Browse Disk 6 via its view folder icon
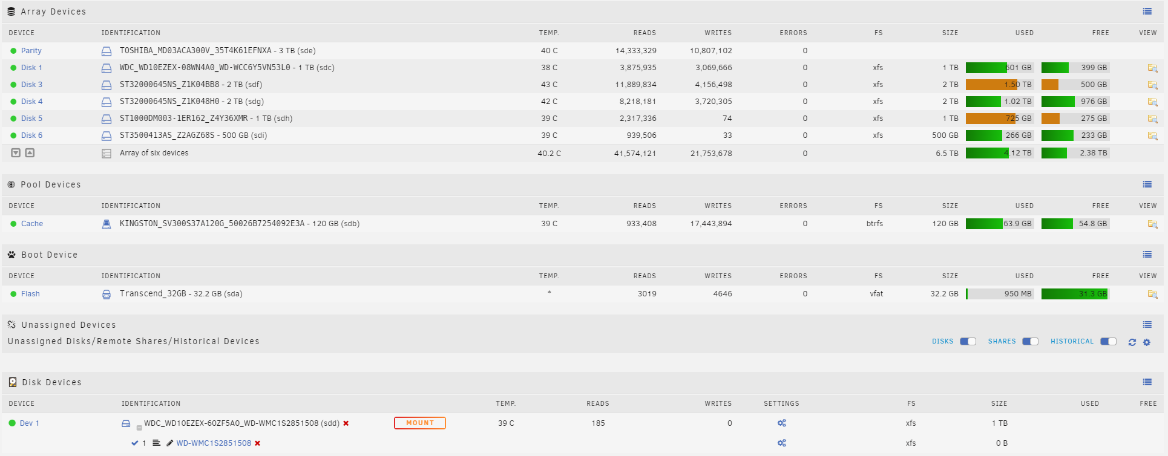 [1152, 136]
